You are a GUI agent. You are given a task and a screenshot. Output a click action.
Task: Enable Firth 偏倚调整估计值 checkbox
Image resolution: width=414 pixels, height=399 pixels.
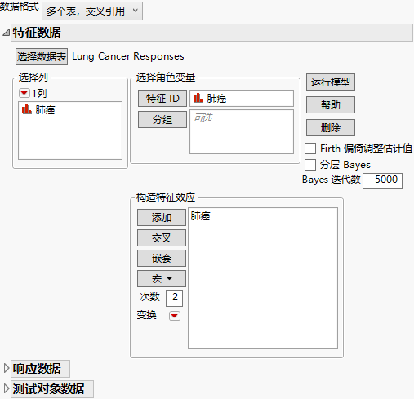point(310,149)
